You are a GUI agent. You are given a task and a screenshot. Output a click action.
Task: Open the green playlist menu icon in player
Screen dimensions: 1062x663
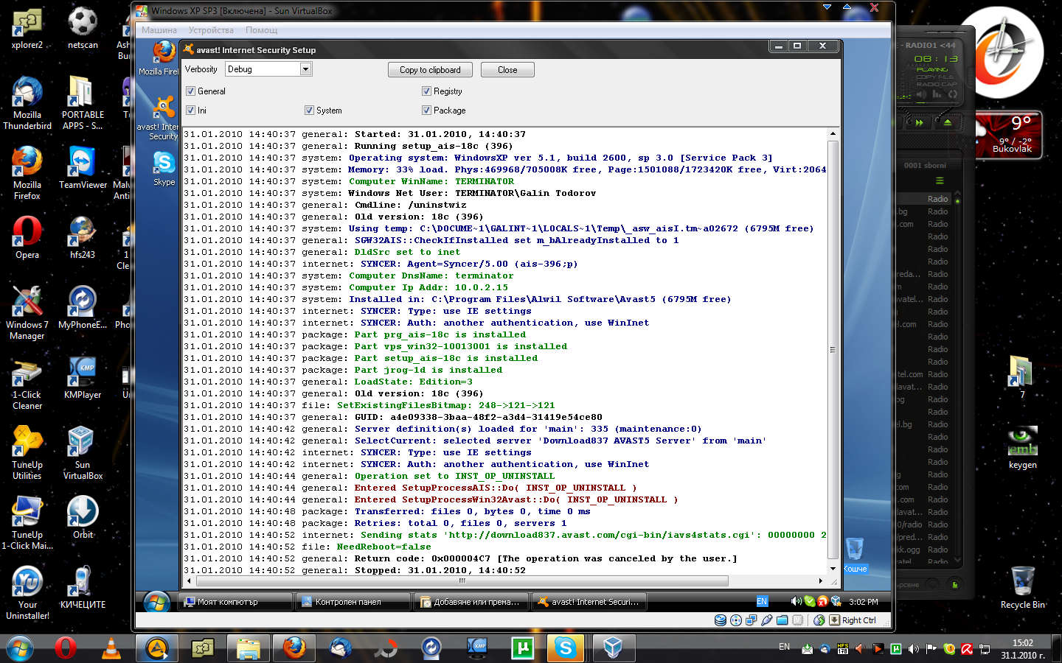tap(940, 180)
